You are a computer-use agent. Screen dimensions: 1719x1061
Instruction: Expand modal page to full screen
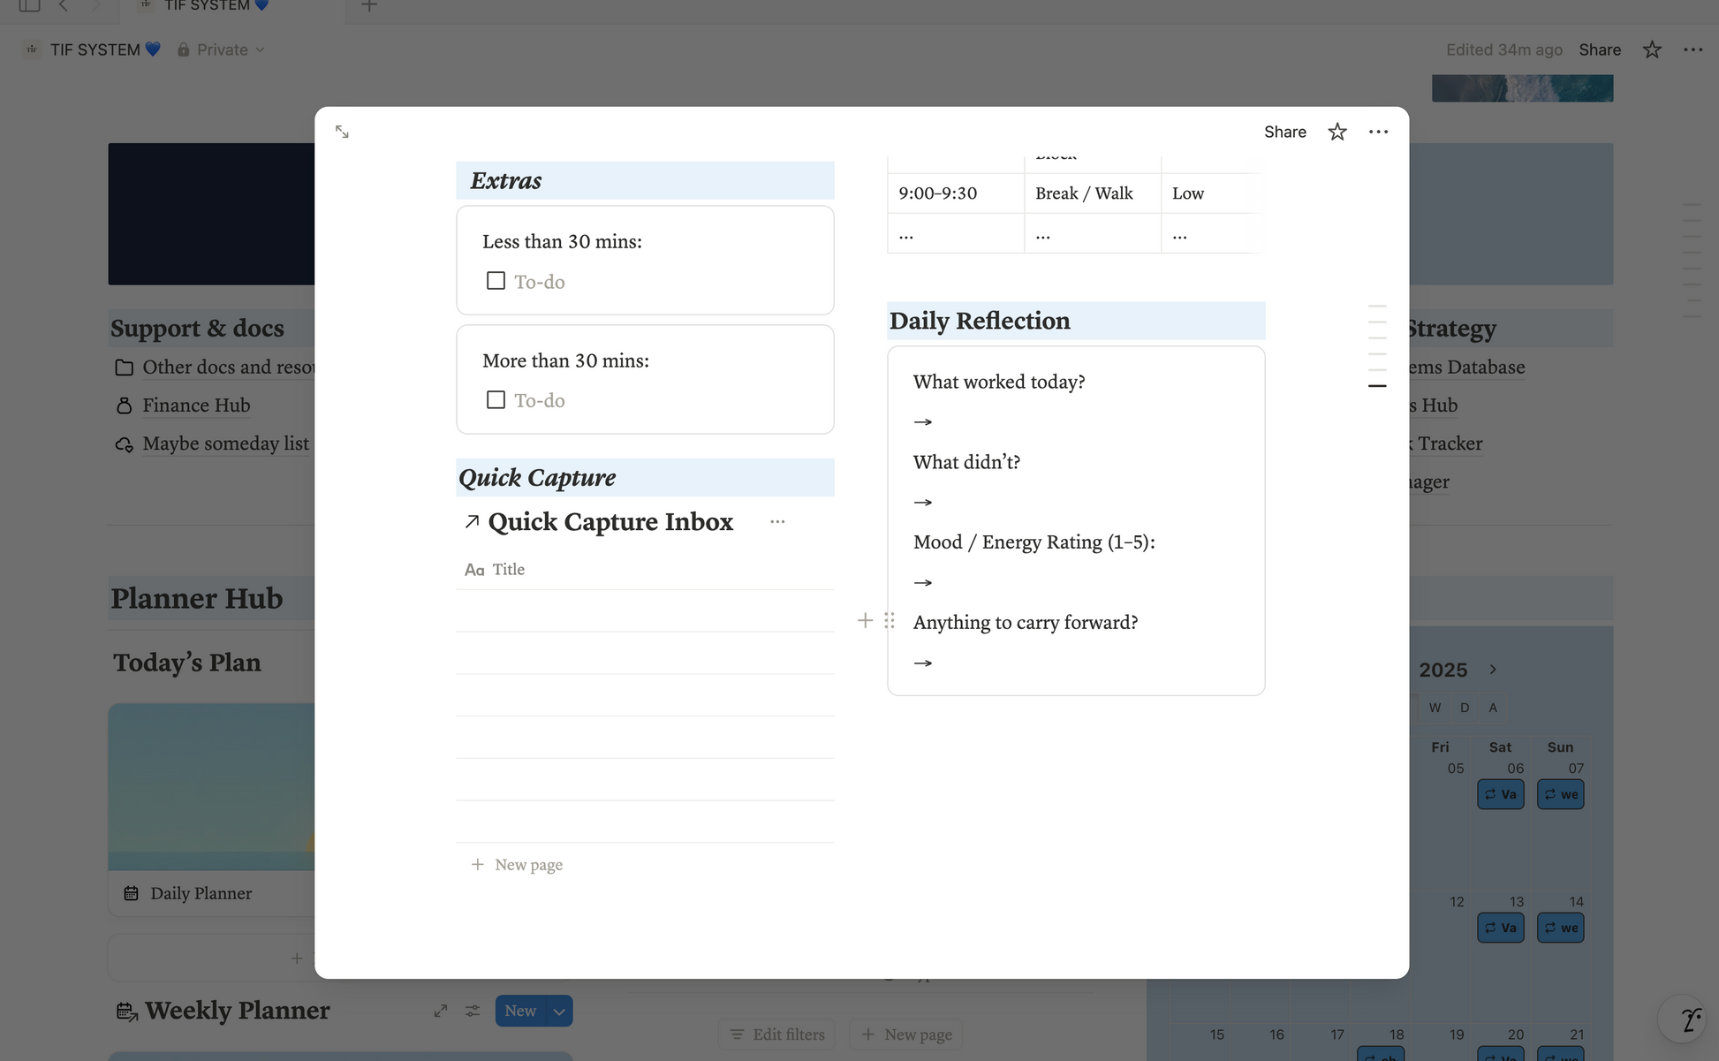[342, 132]
